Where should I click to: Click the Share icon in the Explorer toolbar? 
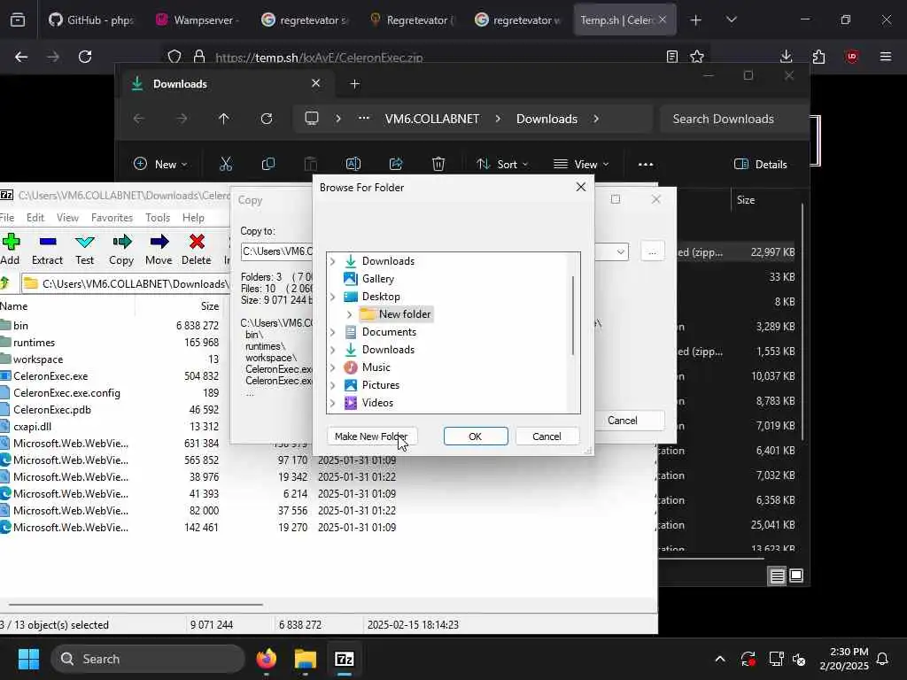click(x=396, y=164)
